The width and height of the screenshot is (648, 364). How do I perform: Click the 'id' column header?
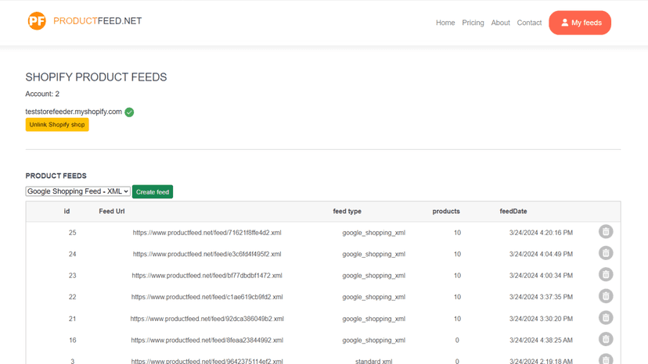pos(67,212)
